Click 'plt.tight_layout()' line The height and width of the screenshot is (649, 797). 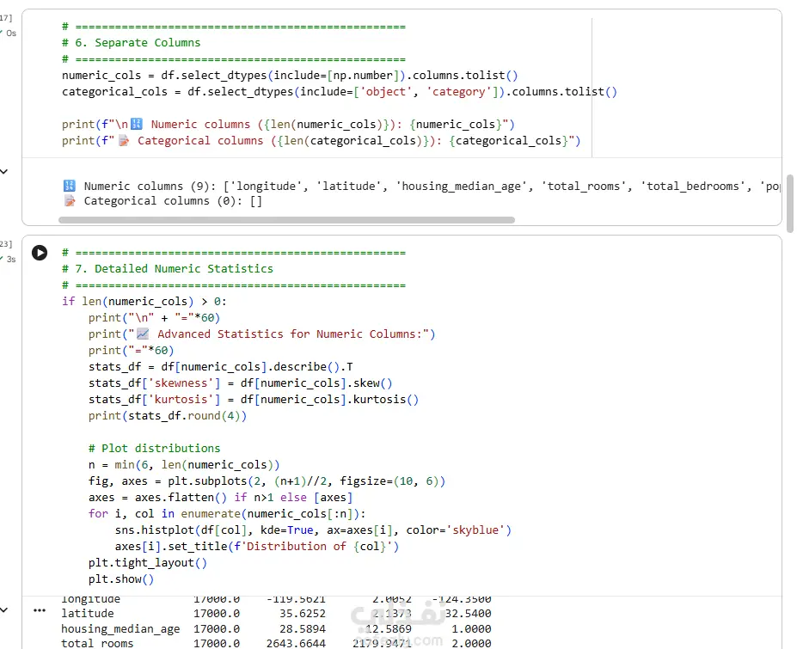[148, 562]
